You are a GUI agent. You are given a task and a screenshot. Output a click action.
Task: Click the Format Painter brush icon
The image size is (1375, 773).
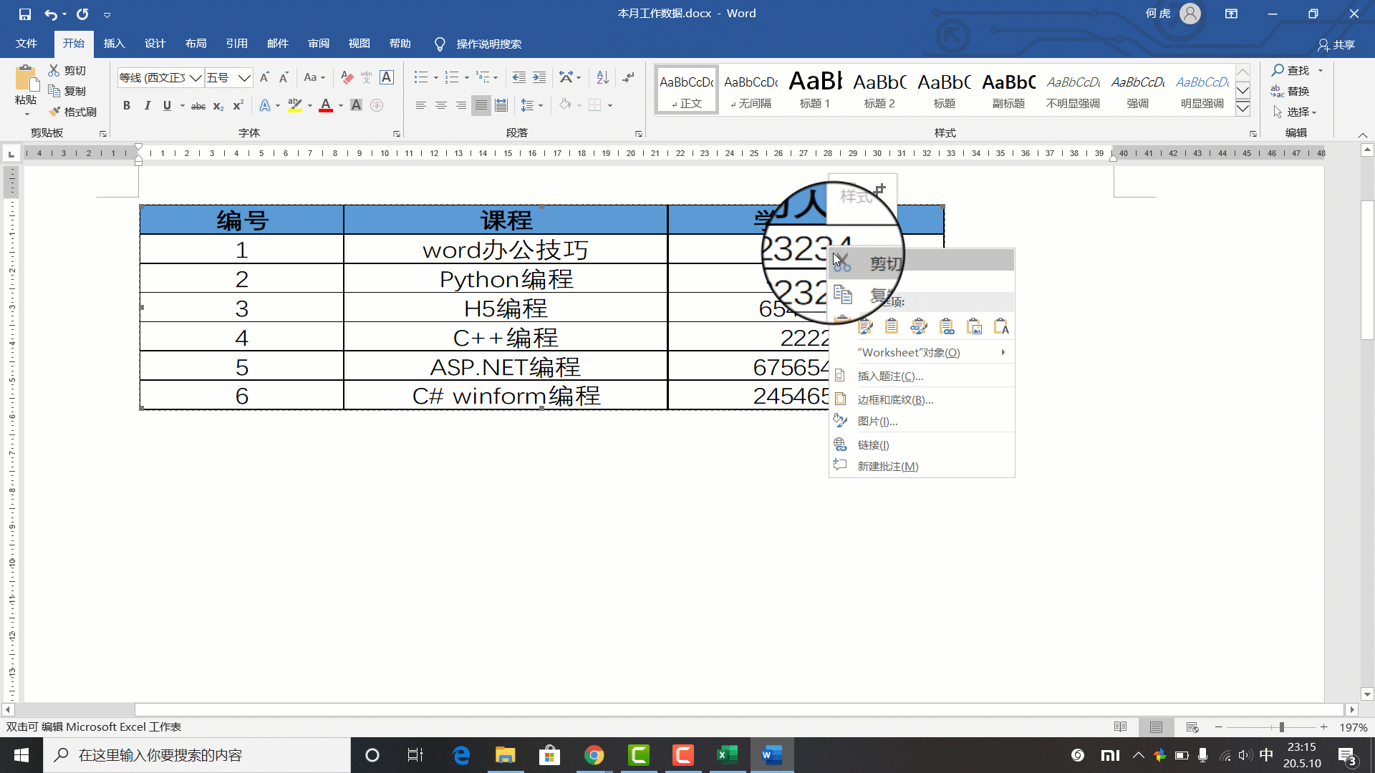pyautogui.click(x=56, y=112)
